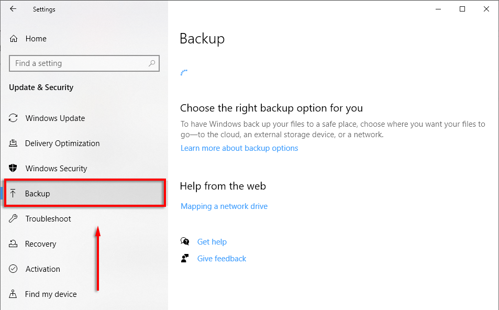
Task: Open Learn more about backup options
Action: tap(239, 148)
